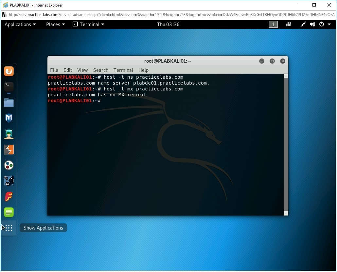Expand the Places menu
Image resolution: width=337 pixels, height=272 pixels.
[x=55, y=24]
